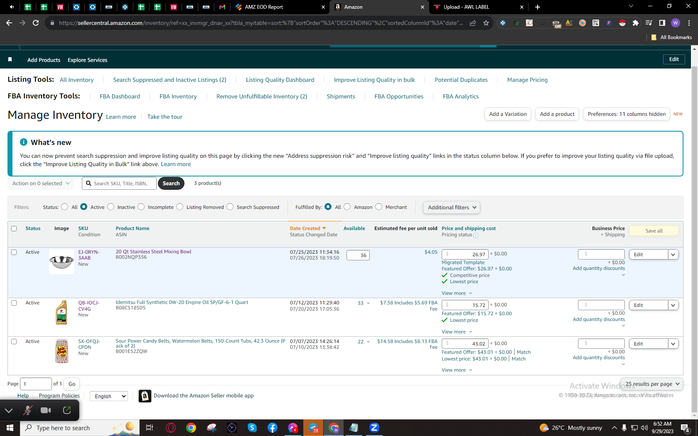Expand View more for Mixing Bowl row
This screenshot has width=698, height=436.
[457, 293]
